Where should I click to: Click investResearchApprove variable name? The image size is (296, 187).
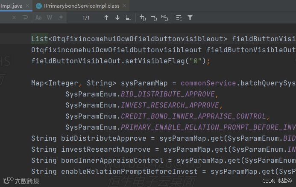[106, 150]
